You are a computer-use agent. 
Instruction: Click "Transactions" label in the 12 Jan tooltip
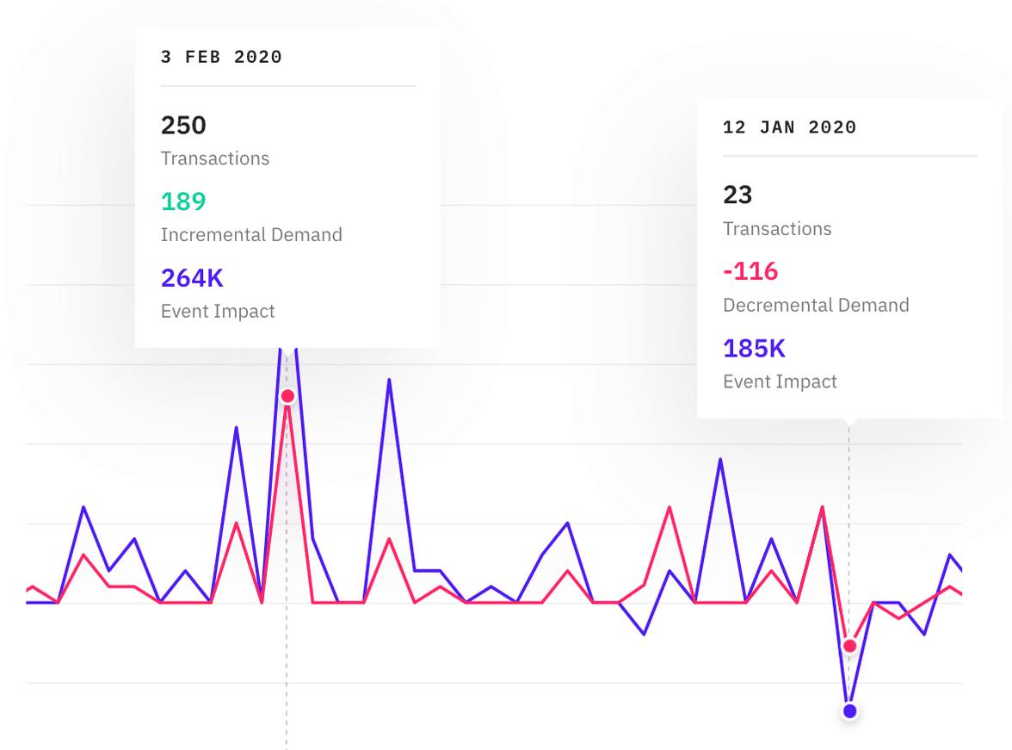coord(777,229)
